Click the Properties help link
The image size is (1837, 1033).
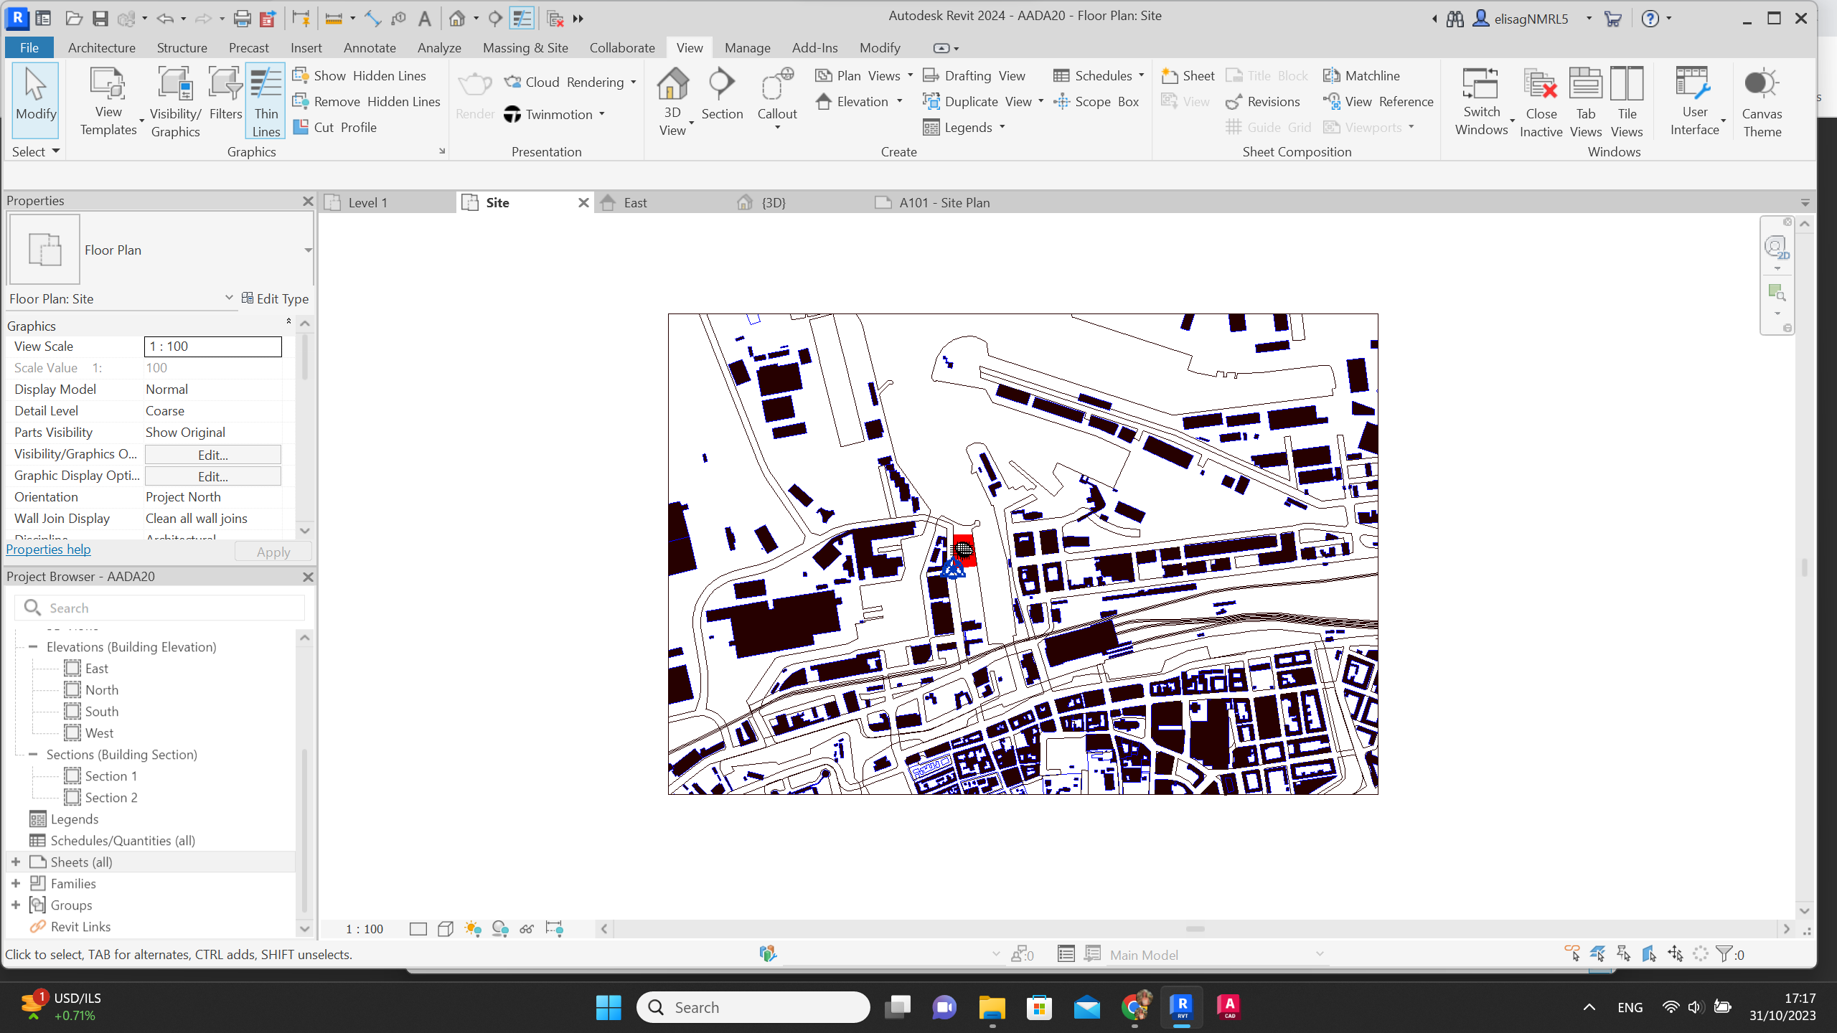pos(49,549)
